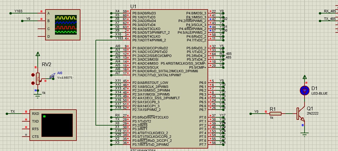Click the V=4.66075 probe readout
This screenshot has height=151, width=338.
pos(65,78)
